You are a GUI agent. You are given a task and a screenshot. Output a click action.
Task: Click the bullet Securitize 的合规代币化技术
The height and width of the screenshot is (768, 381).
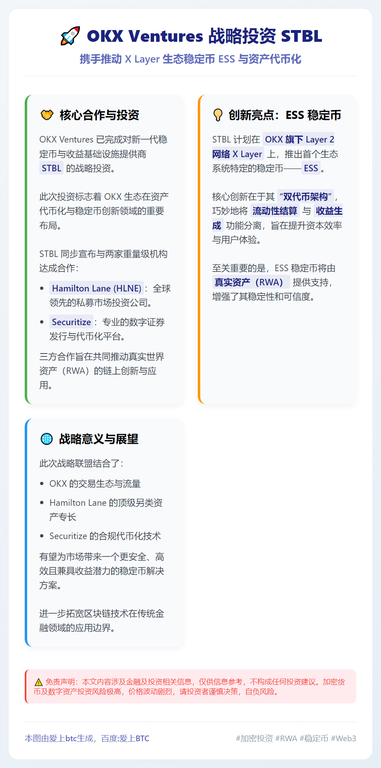tap(105, 536)
